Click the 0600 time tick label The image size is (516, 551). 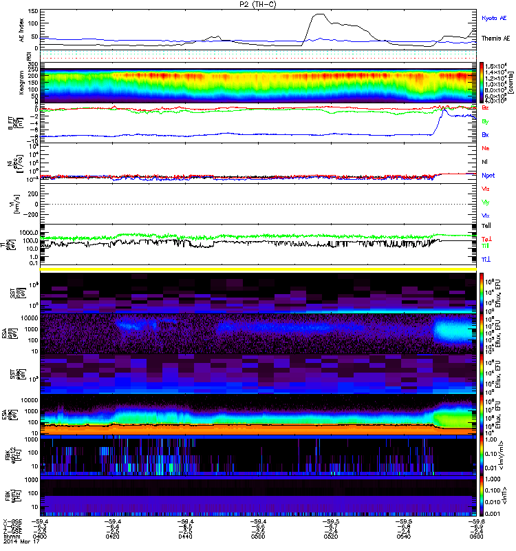click(x=476, y=537)
